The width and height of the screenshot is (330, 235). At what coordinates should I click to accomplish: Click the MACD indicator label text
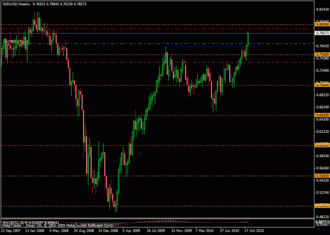pyautogui.click(x=31, y=222)
